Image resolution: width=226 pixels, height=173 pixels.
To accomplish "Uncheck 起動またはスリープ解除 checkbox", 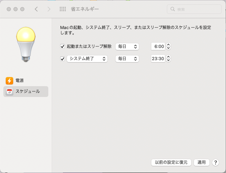I will (62, 46).
